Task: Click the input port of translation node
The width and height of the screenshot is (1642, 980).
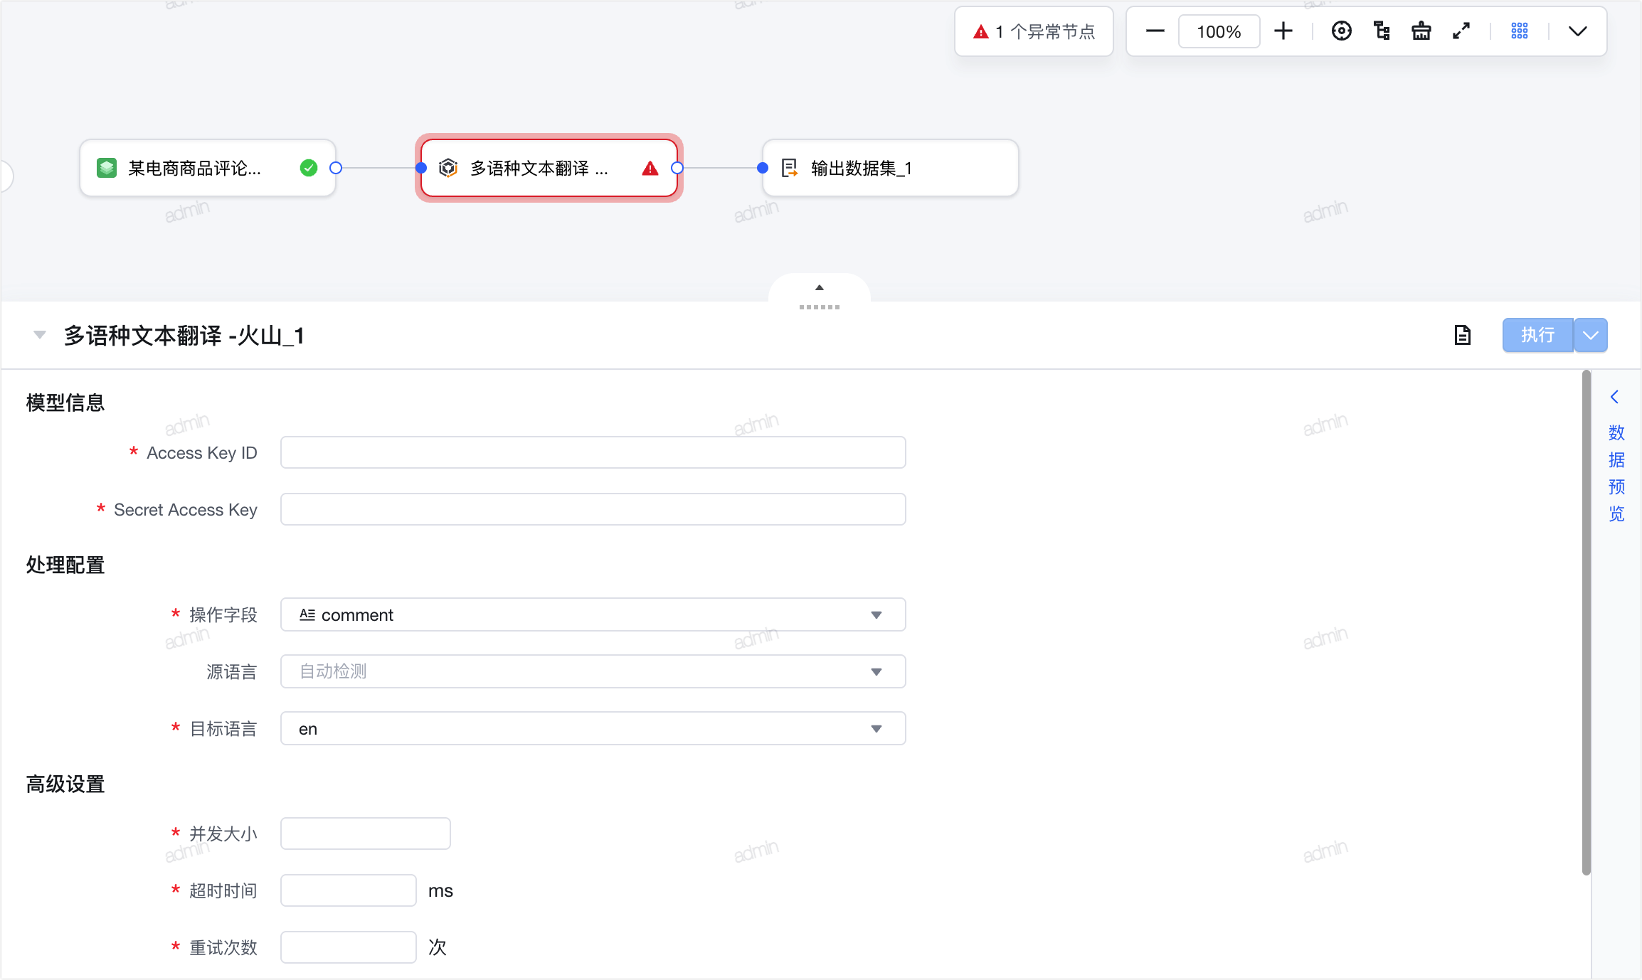Action: coord(421,168)
